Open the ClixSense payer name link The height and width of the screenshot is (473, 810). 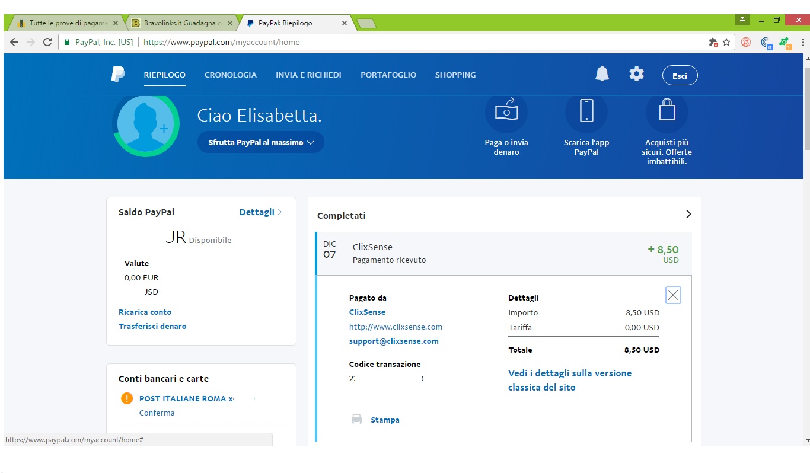tap(367, 312)
